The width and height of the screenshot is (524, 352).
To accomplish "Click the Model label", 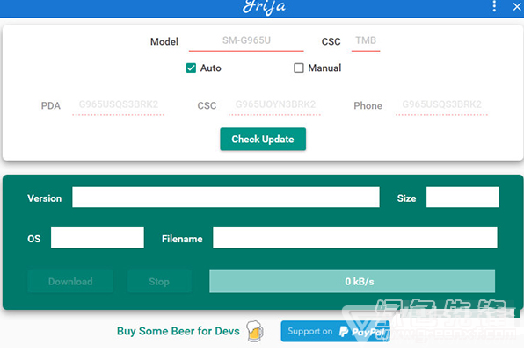I will click(x=164, y=42).
